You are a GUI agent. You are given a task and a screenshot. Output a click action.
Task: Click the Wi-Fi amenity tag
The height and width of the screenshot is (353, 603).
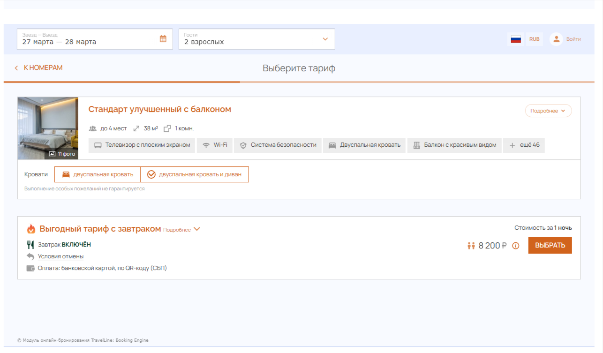(x=214, y=145)
